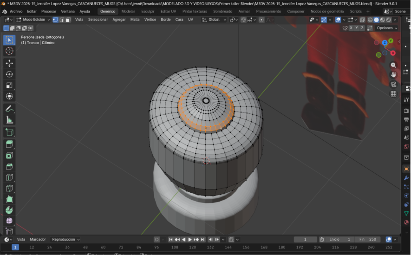
Task: Enable vertex select mode
Action: click(55, 20)
